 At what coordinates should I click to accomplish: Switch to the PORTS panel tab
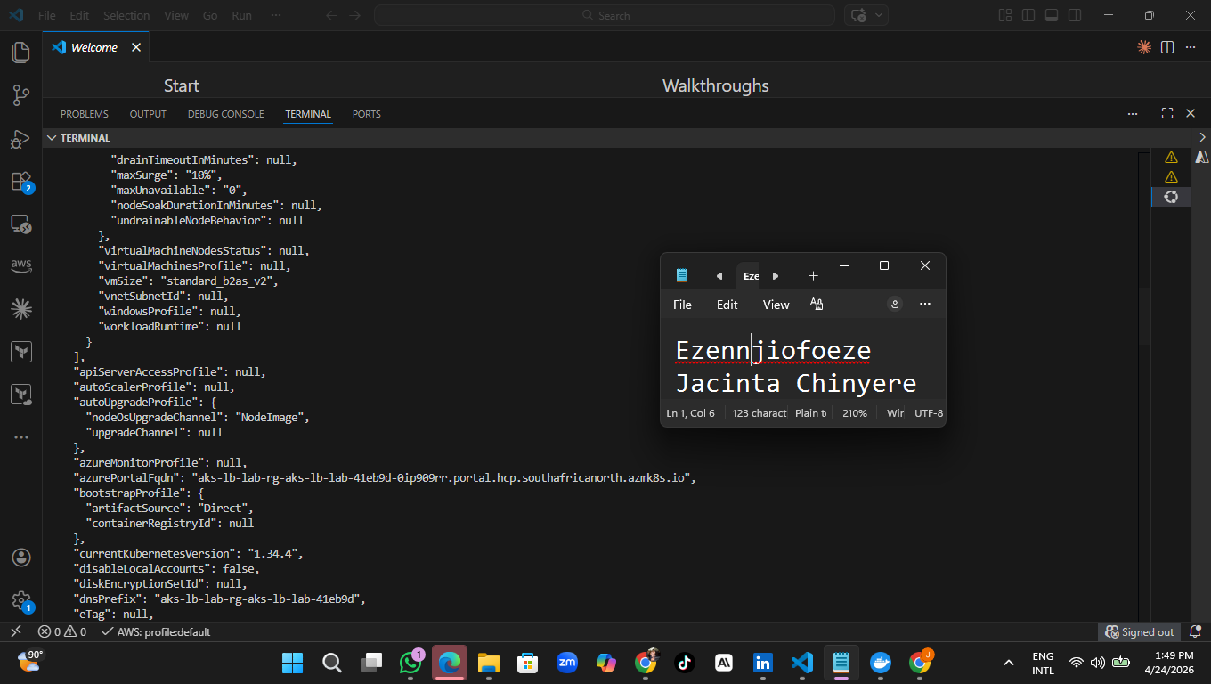click(x=366, y=114)
